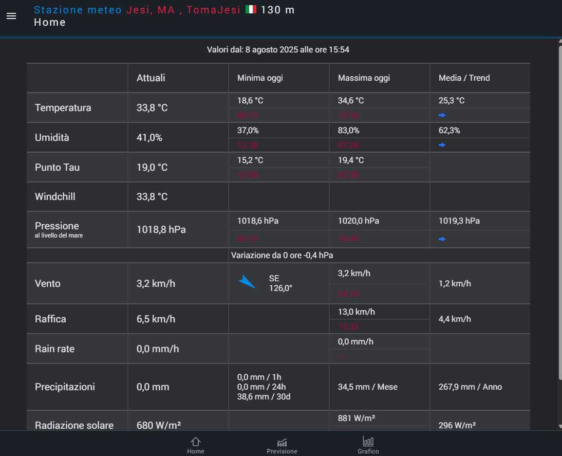This screenshot has width=562, height=456.
Task: Click the Grafico bar chart icon
Action: [368, 441]
